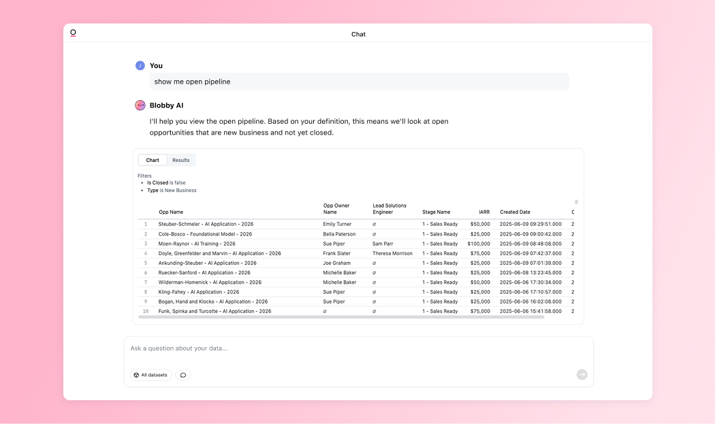Click the user avatar beside You

pyautogui.click(x=140, y=65)
